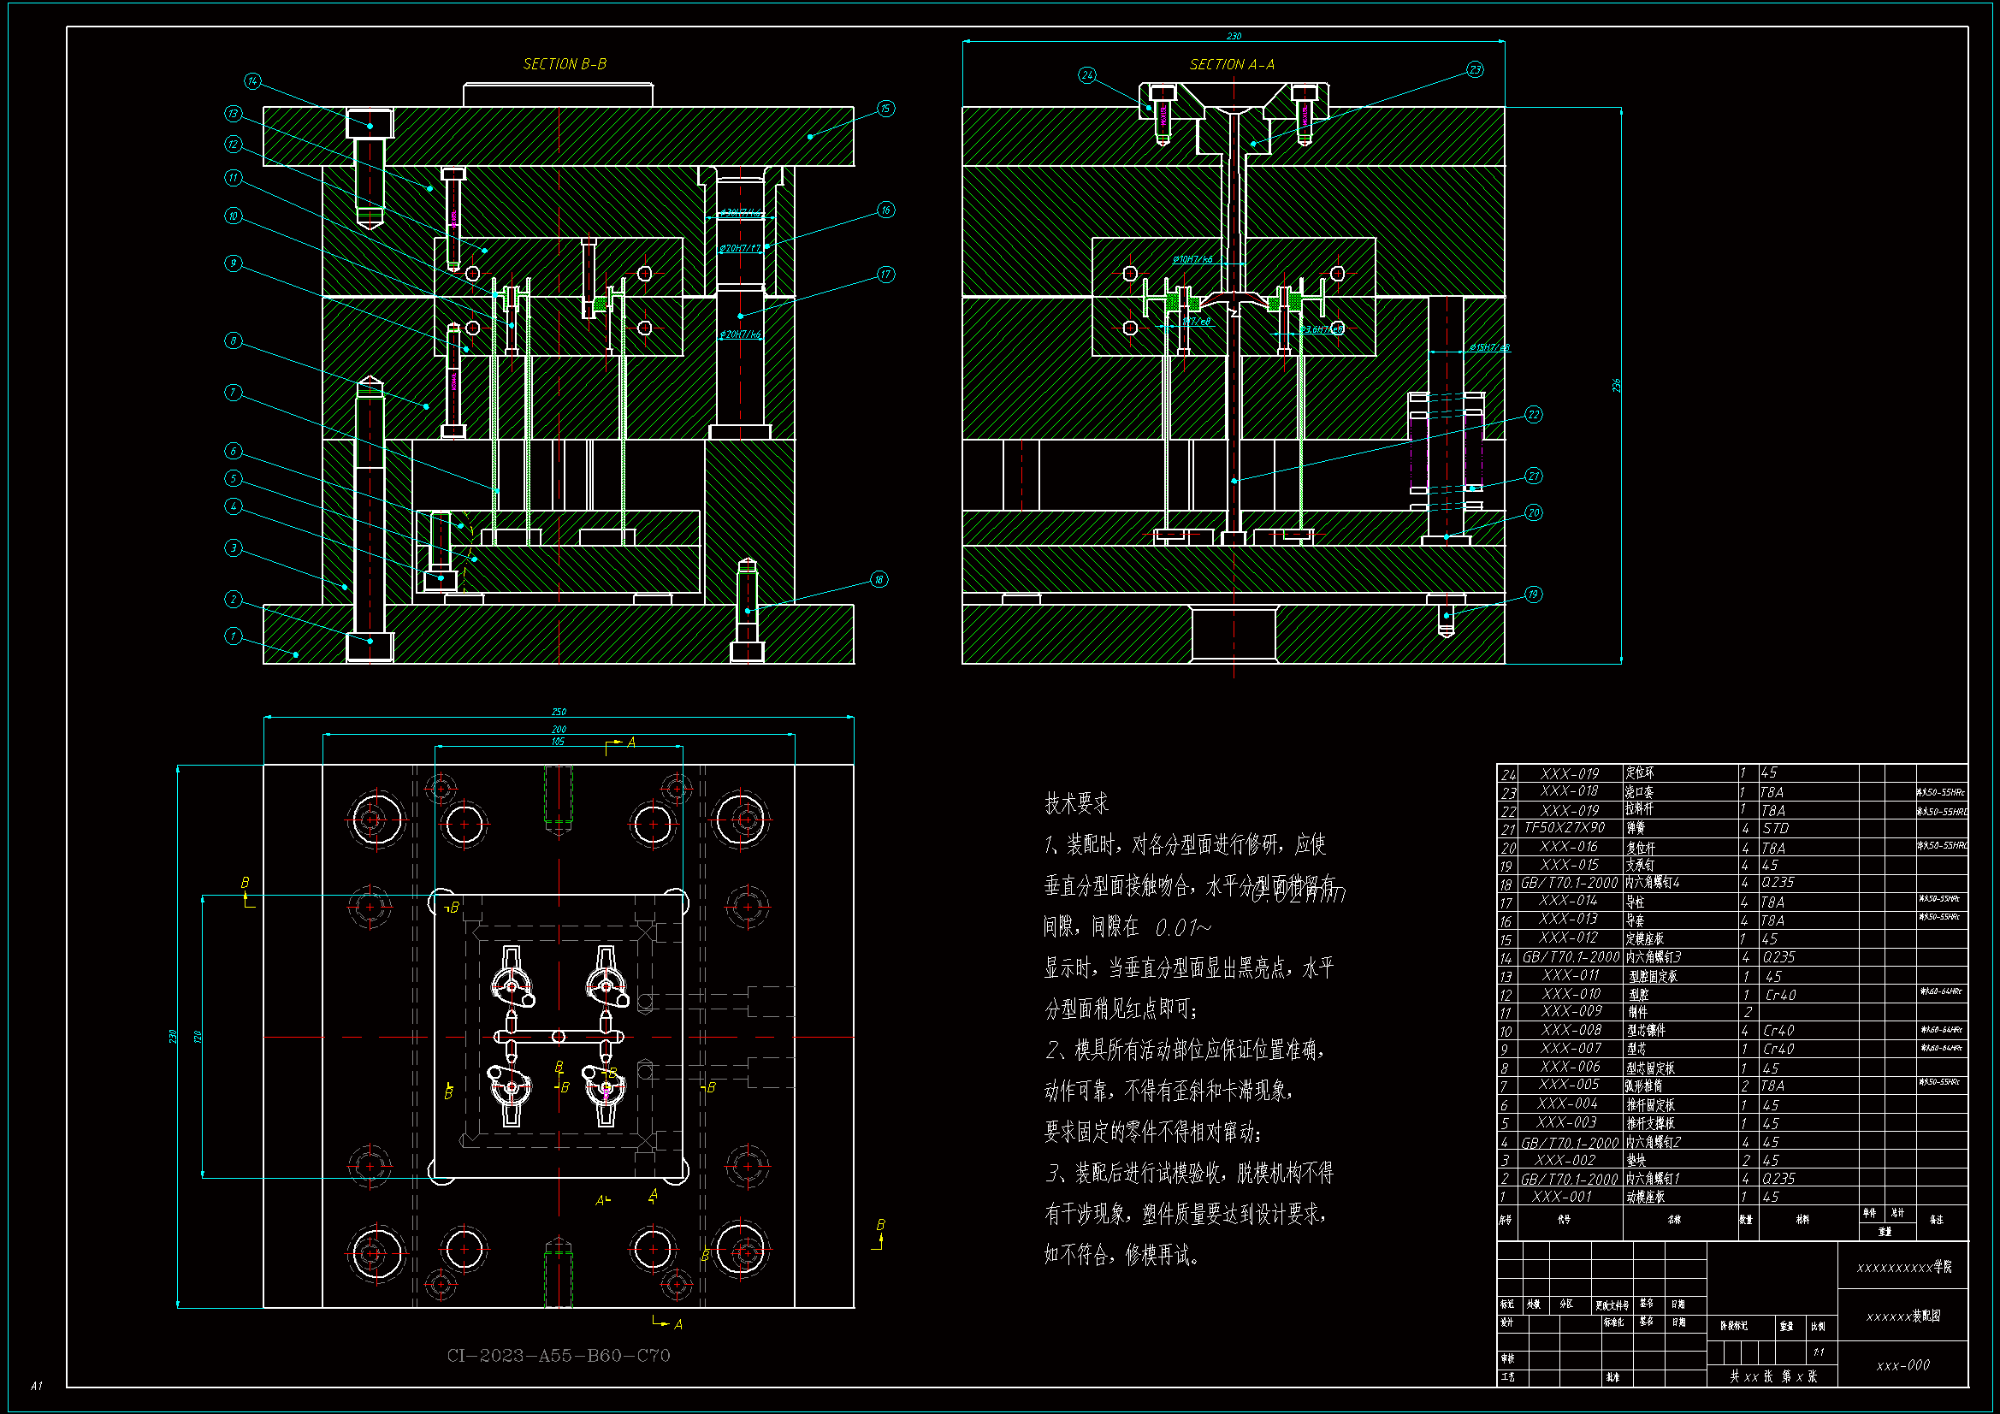Click the 1:1 scale cell in title block
This screenshot has height=1414, width=2000.
tap(1819, 1352)
